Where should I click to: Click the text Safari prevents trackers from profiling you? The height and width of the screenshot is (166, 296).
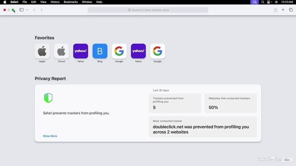[x=76, y=113]
